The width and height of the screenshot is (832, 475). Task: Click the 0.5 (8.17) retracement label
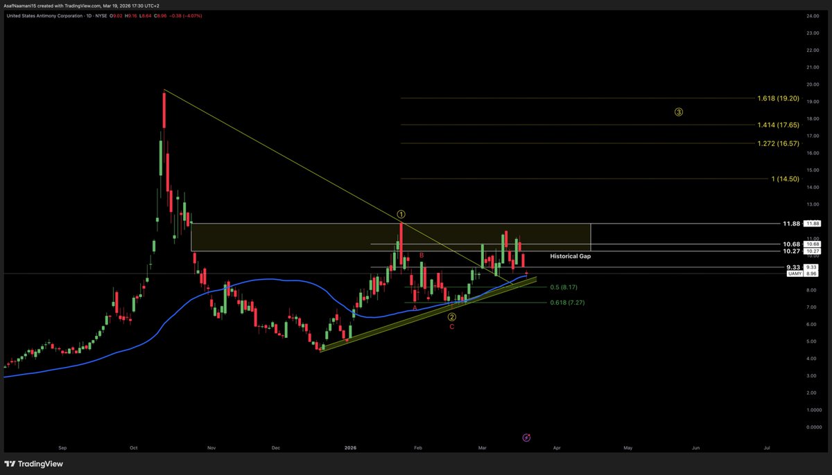(564, 287)
